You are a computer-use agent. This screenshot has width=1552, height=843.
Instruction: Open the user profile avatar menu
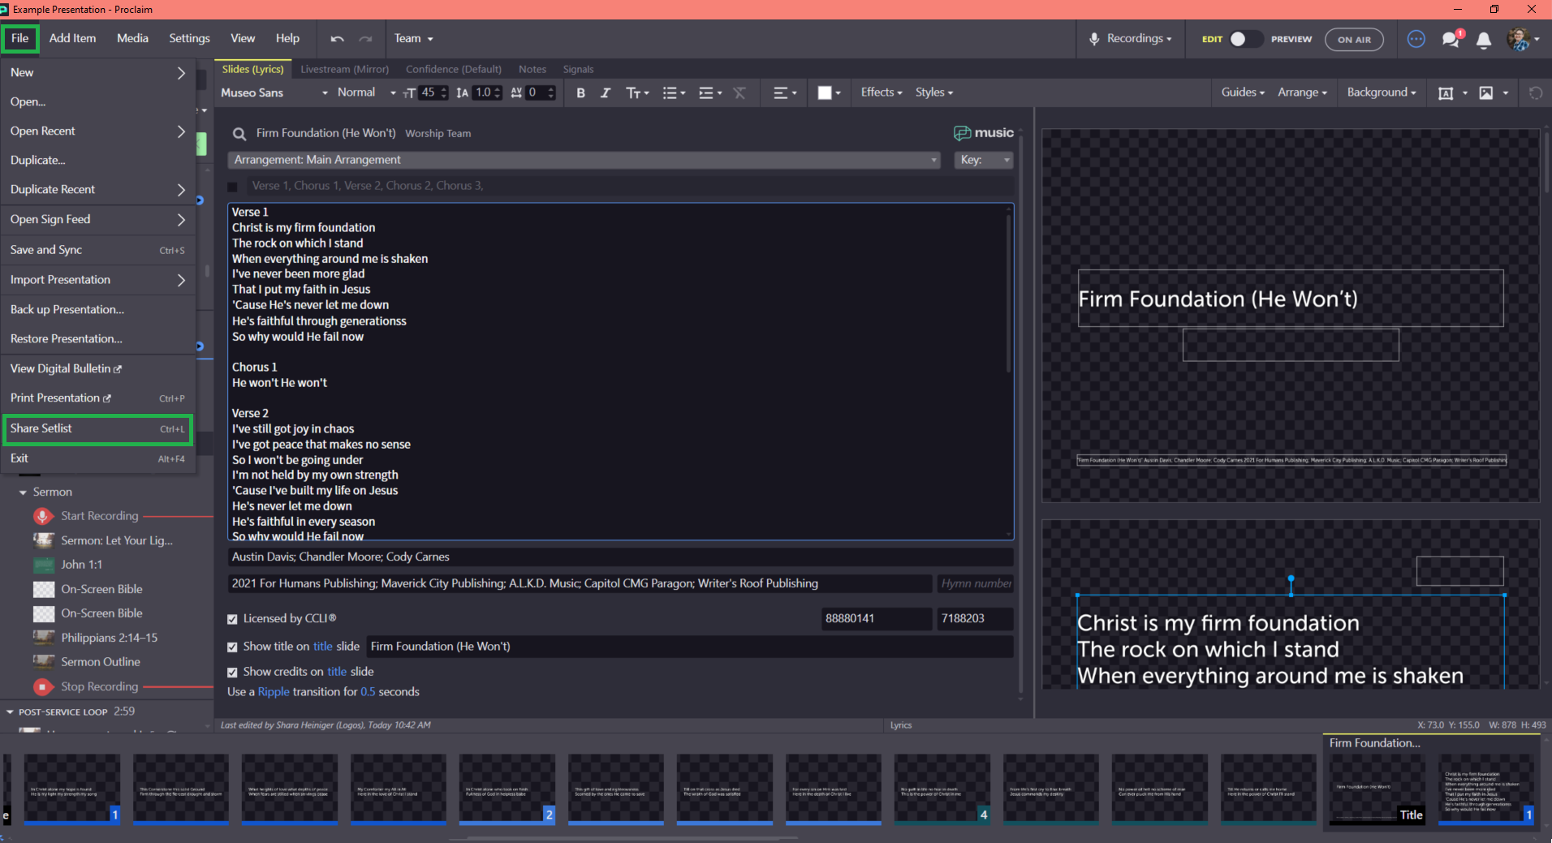pyautogui.click(x=1523, y=39)
